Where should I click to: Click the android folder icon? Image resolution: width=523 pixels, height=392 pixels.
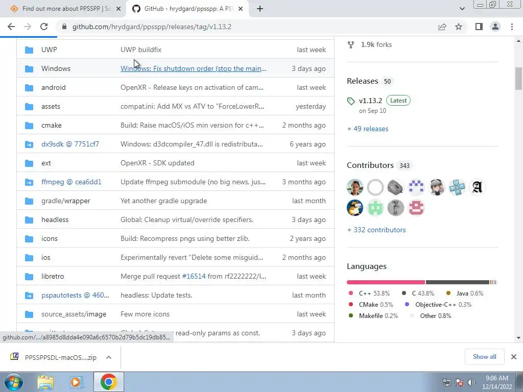(29, 88)
